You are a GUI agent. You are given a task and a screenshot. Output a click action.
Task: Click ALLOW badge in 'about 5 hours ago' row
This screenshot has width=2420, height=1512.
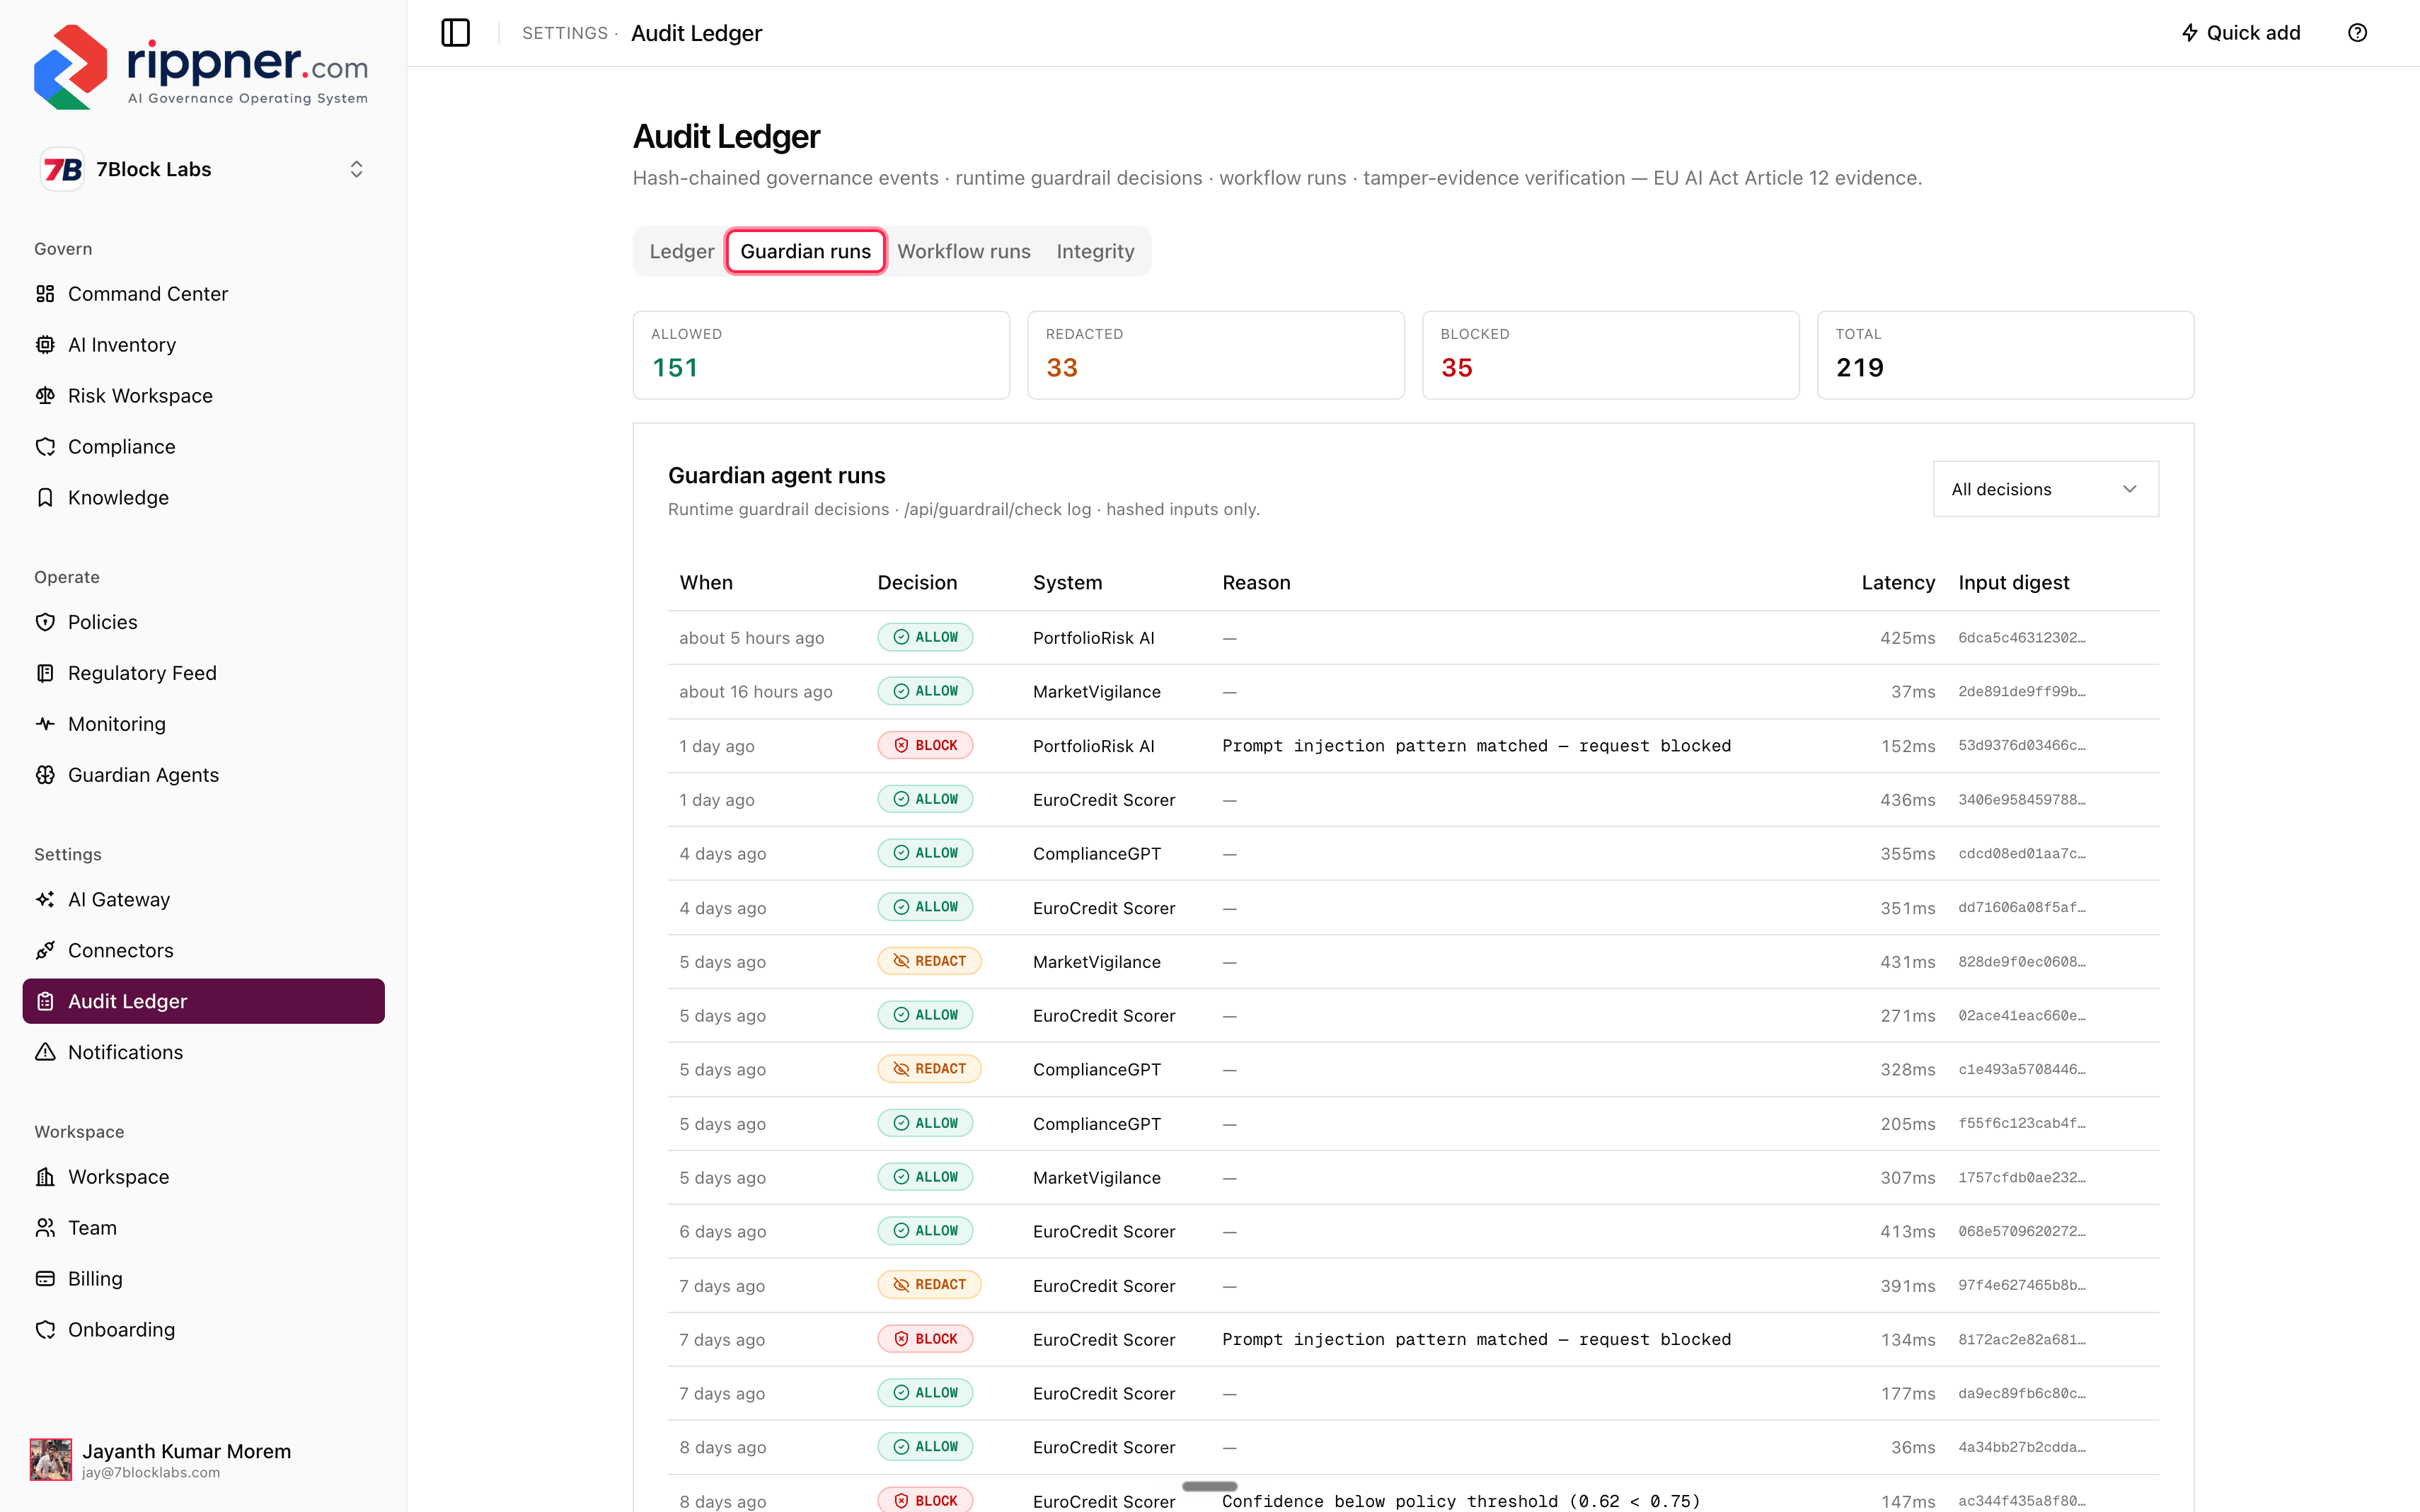click(x=925, y=638)
